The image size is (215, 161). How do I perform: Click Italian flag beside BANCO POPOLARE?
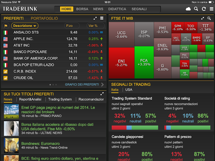pyautogui.click(x=5, y=52)
